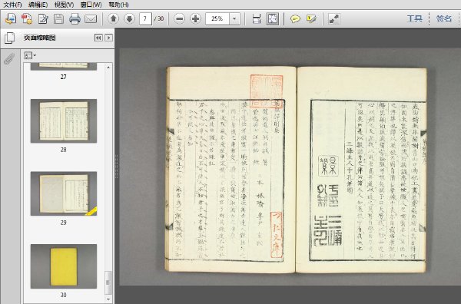
Task: Click the fit width scrolling mode icon
Action: click(x=257, y=18)
